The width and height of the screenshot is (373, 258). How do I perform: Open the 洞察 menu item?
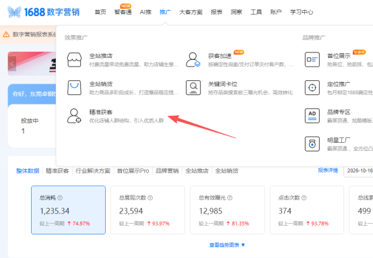coord(236,12)
